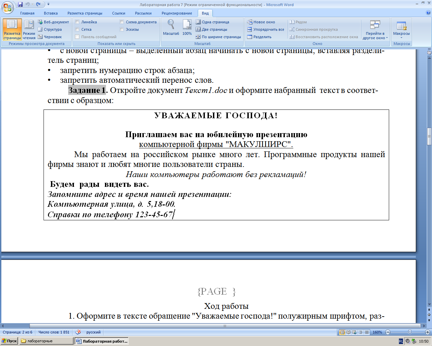This screenshot has height=346, width=432.
Task: Open the Ссылки ribbon tab
Action: point(118,13)
